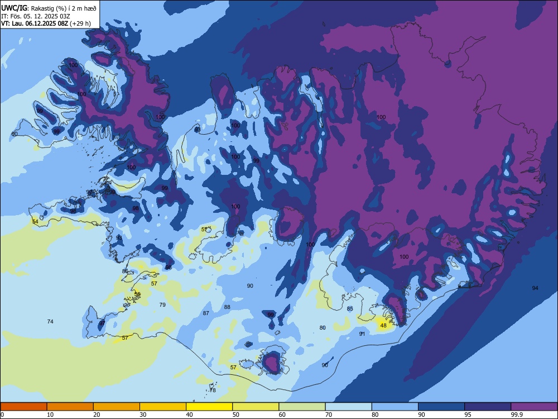The image size is (558, 419).
Task: Click the '91' humidity value
Action: pos(362,334)
